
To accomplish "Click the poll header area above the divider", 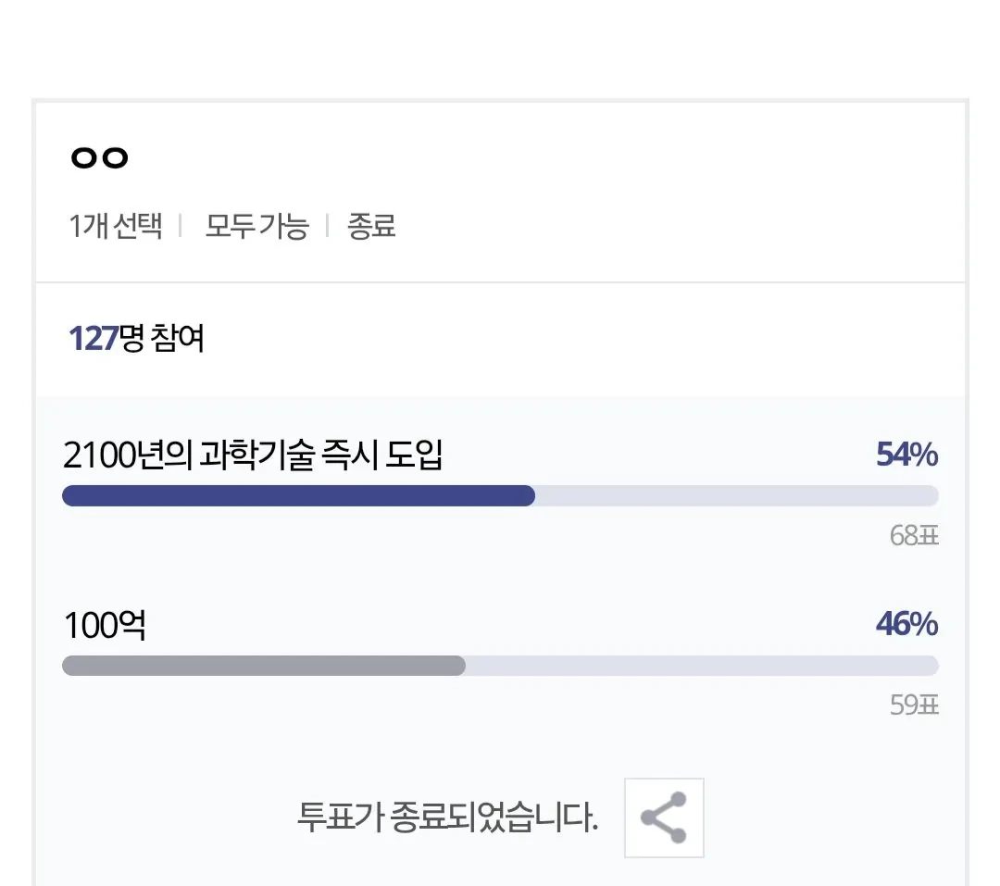I will (x=500, y=190).
